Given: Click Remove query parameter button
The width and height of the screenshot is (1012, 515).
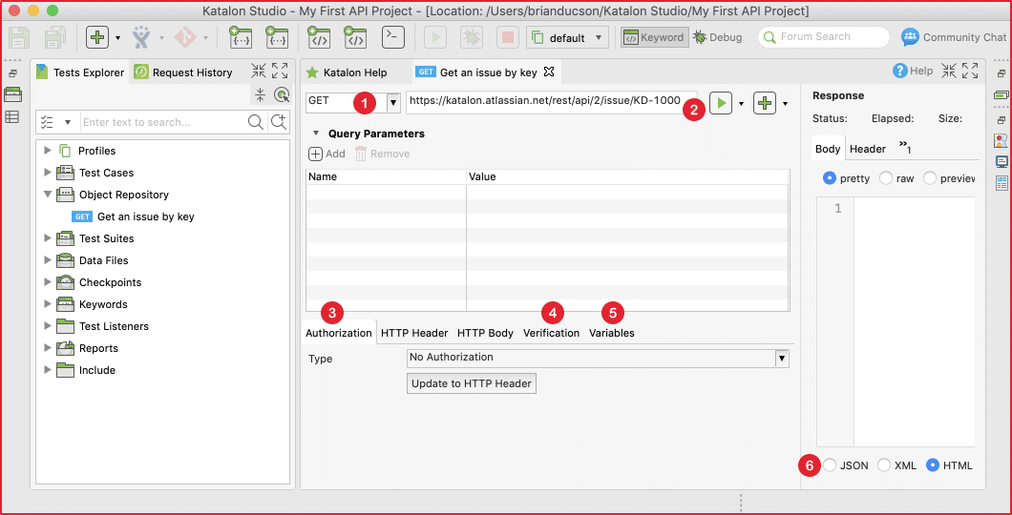Looking at the screenshot, I should tap(382, 154).
